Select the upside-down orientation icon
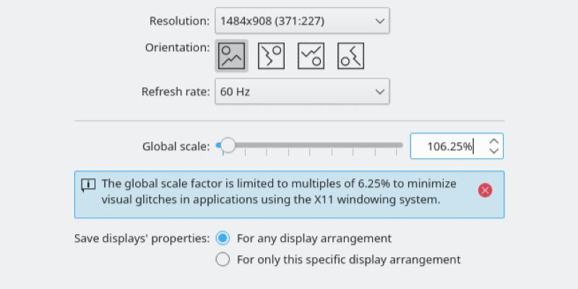 pos(311,56)
